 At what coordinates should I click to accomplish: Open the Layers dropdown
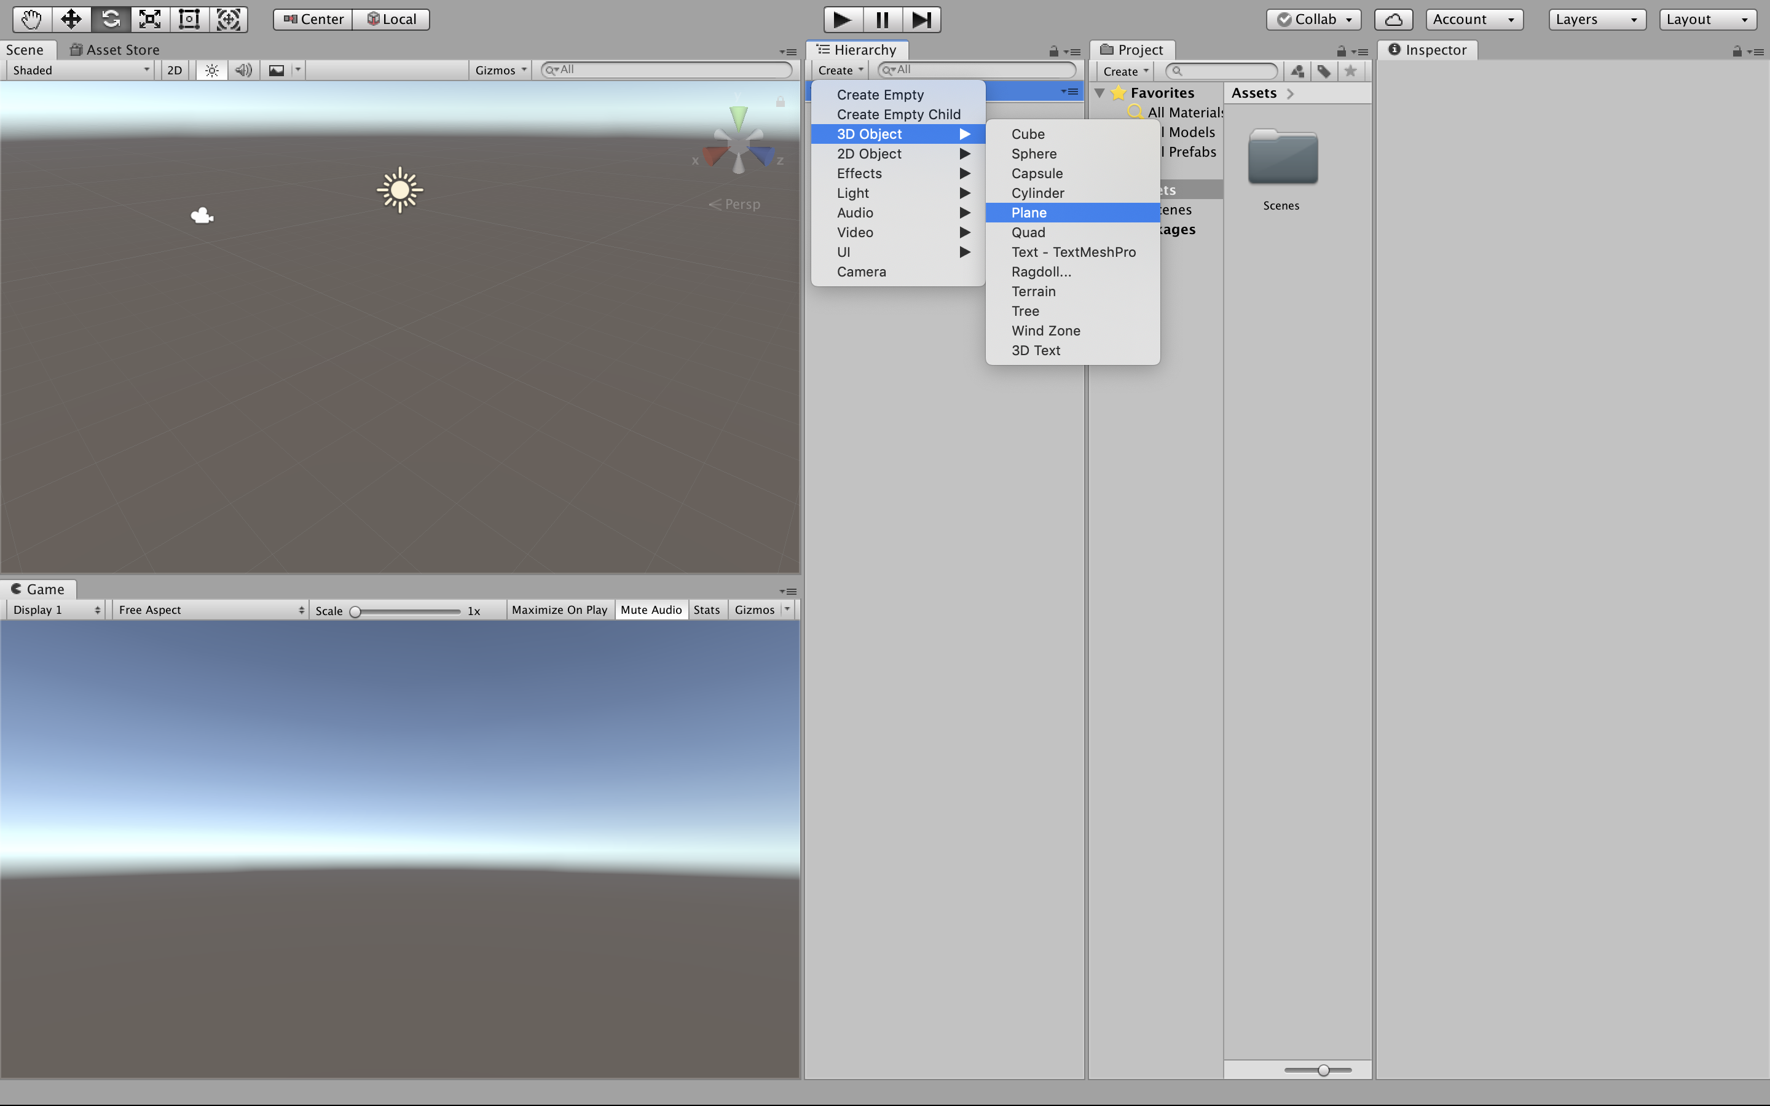[1596, 20]
